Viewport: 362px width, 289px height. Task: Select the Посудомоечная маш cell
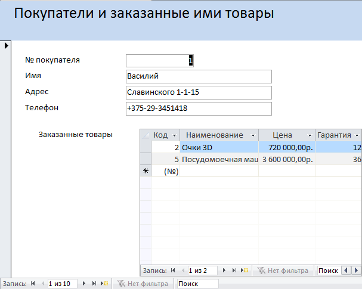point(219,159)
